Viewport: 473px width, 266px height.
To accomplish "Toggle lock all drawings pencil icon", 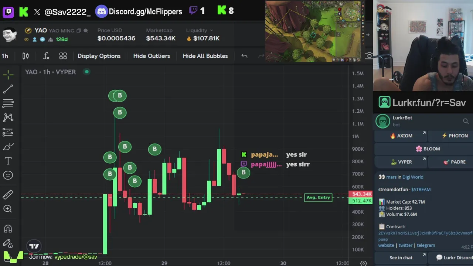I will [8, 243].
